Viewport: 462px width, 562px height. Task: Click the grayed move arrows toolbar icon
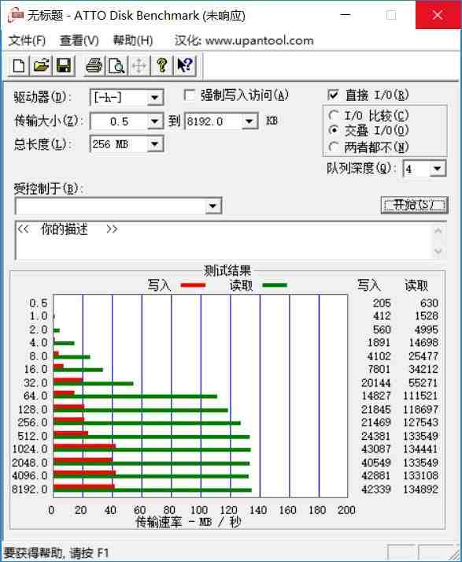[x=139, y=65]
